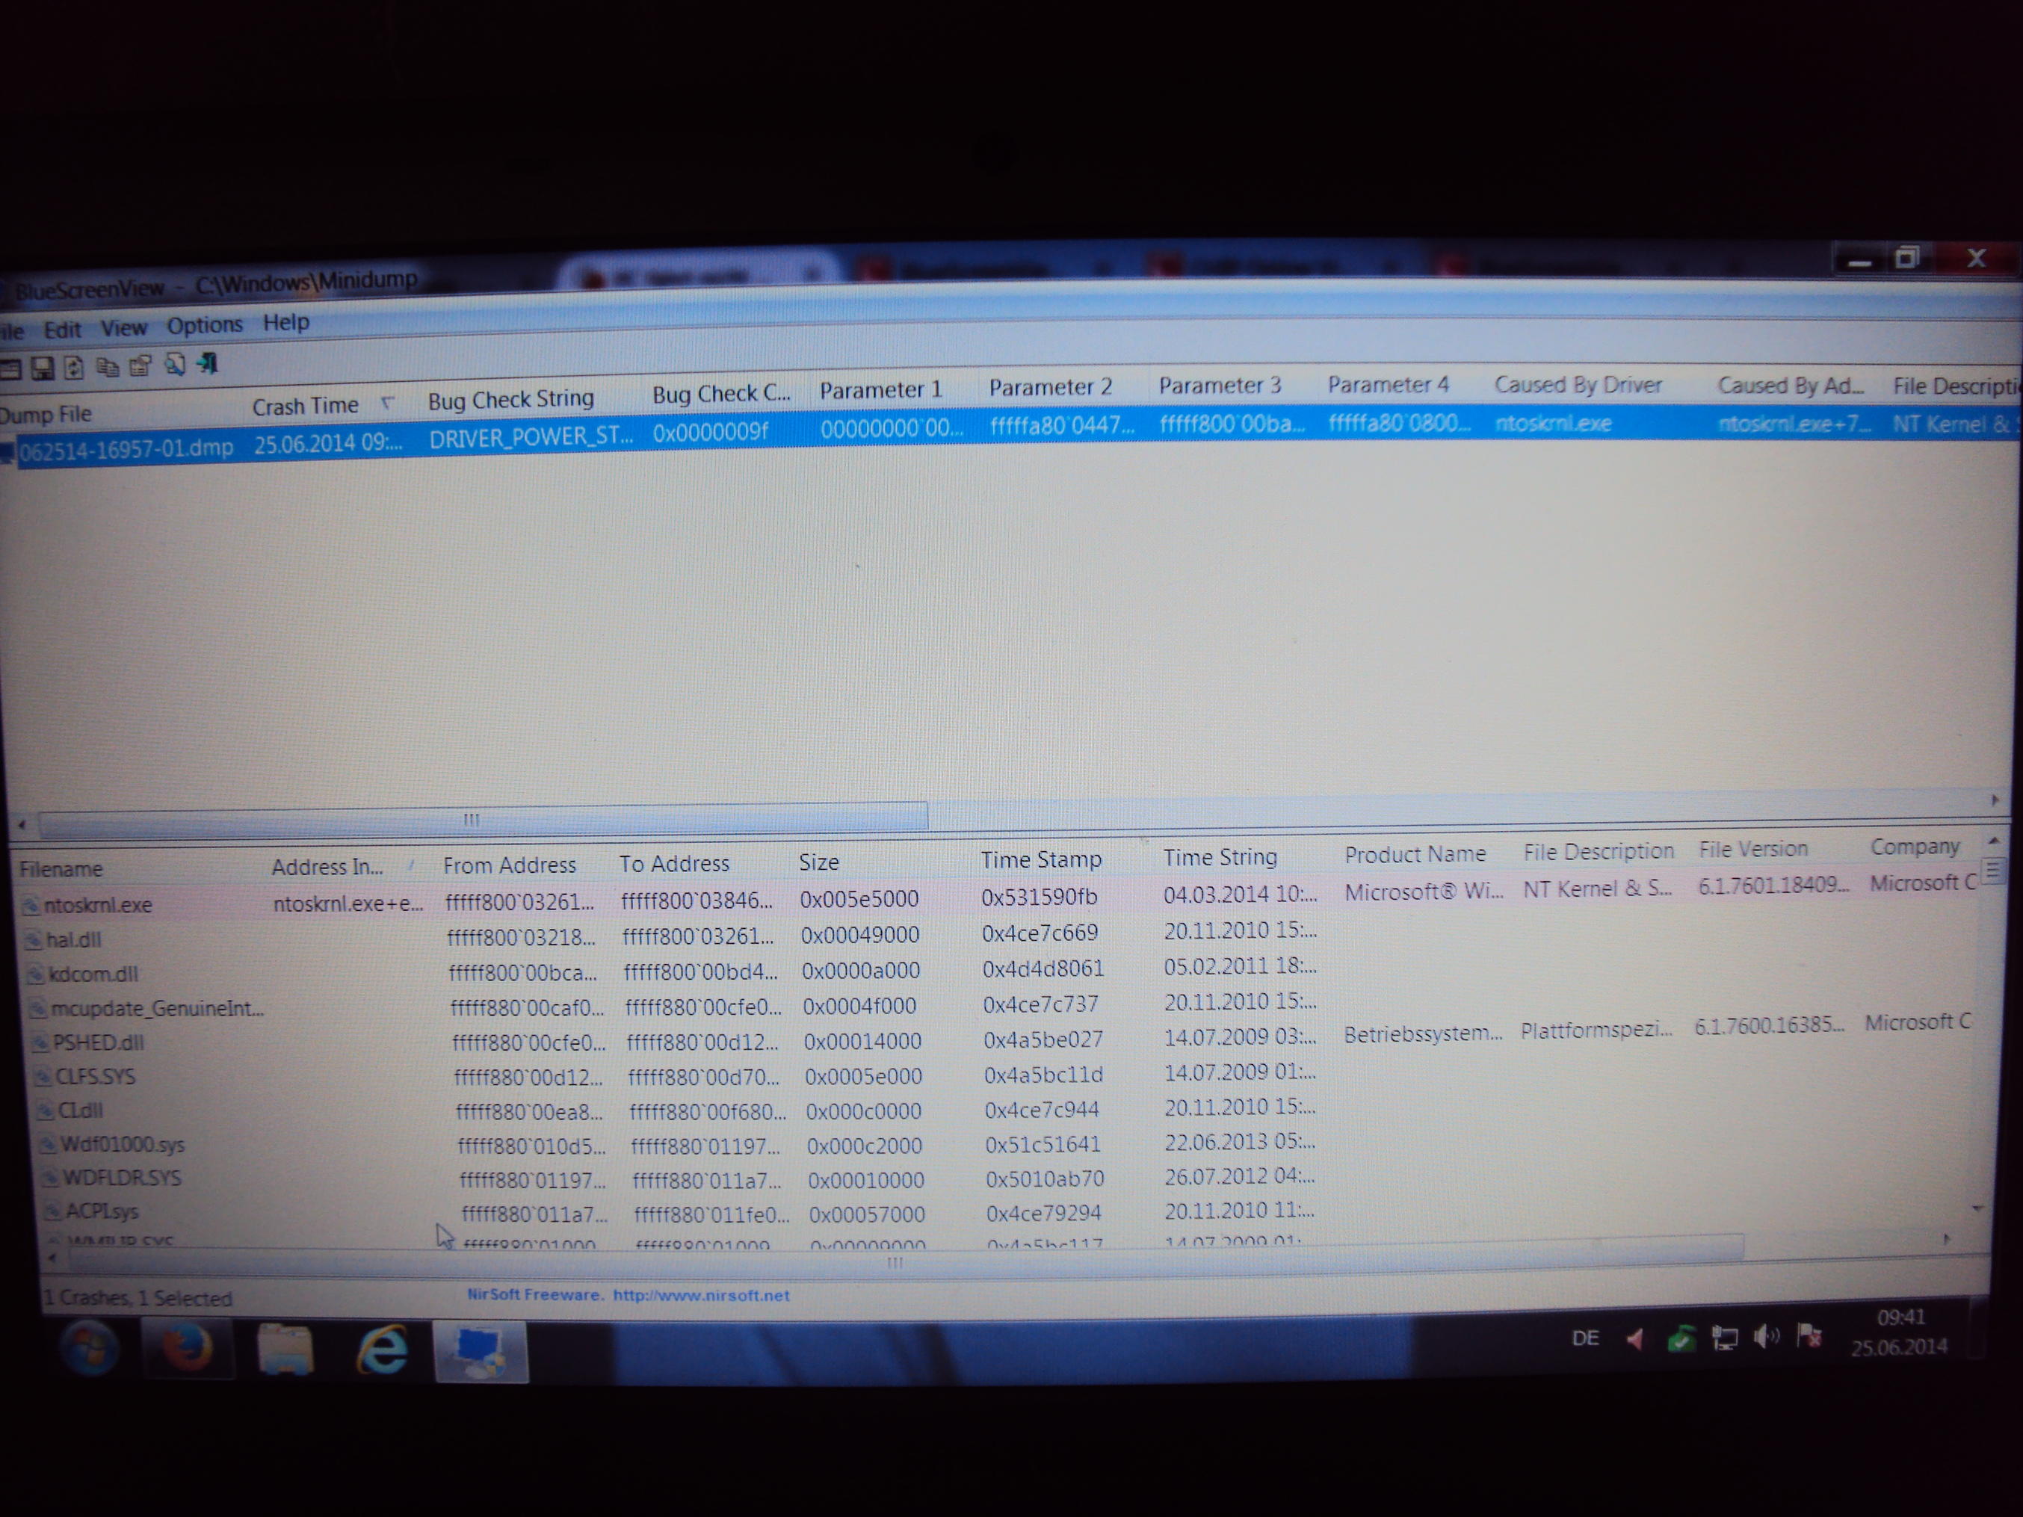Open Properties via the toolbar icon
The width and height of the screenshot is (2023, 1517).
(140, 367)
